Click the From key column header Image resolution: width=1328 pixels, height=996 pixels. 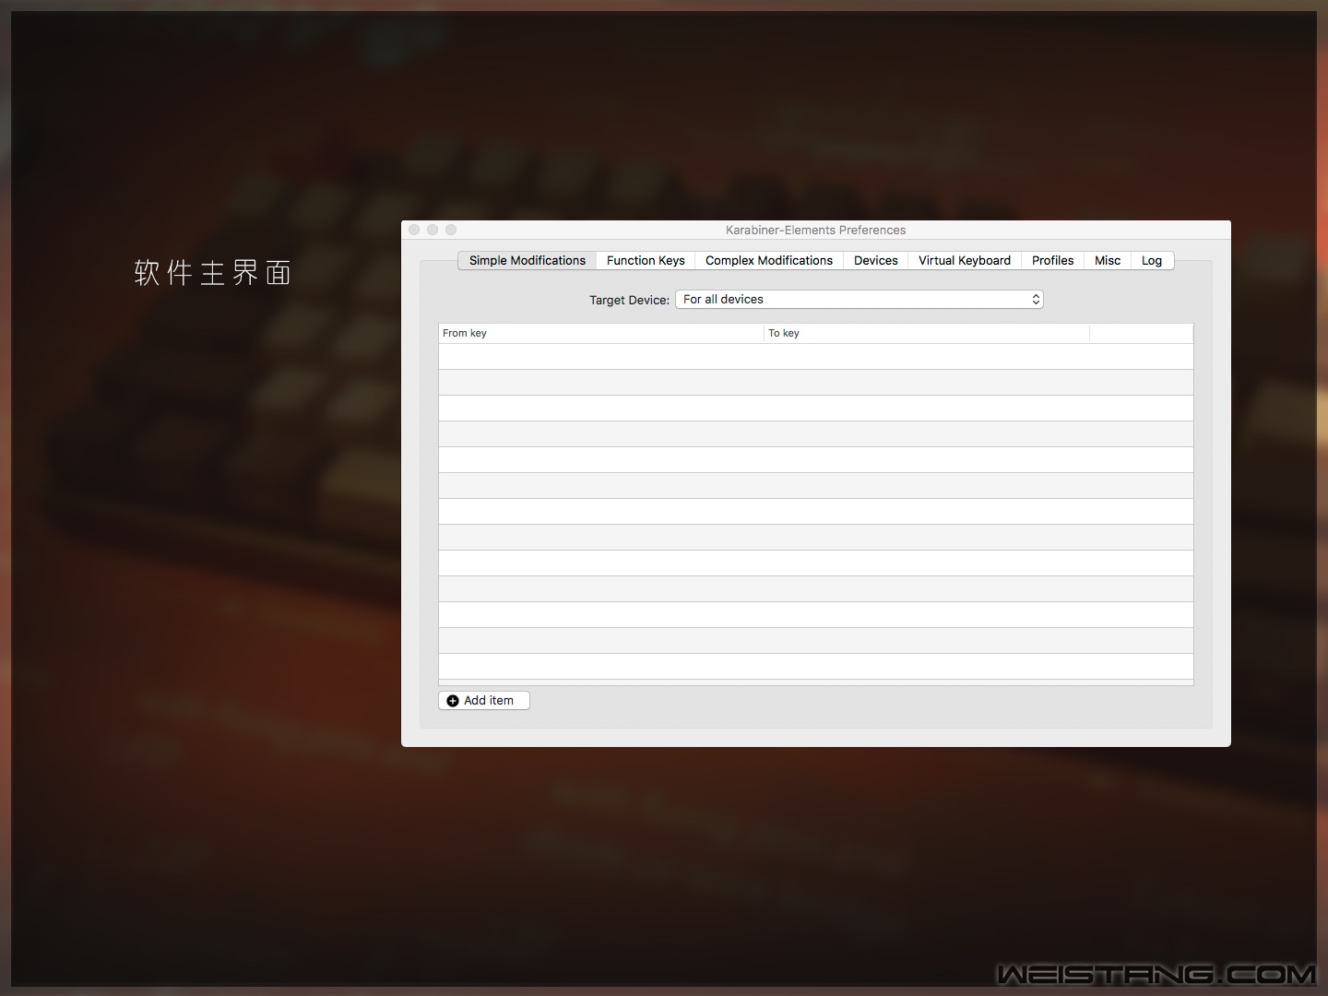(601, 334)
